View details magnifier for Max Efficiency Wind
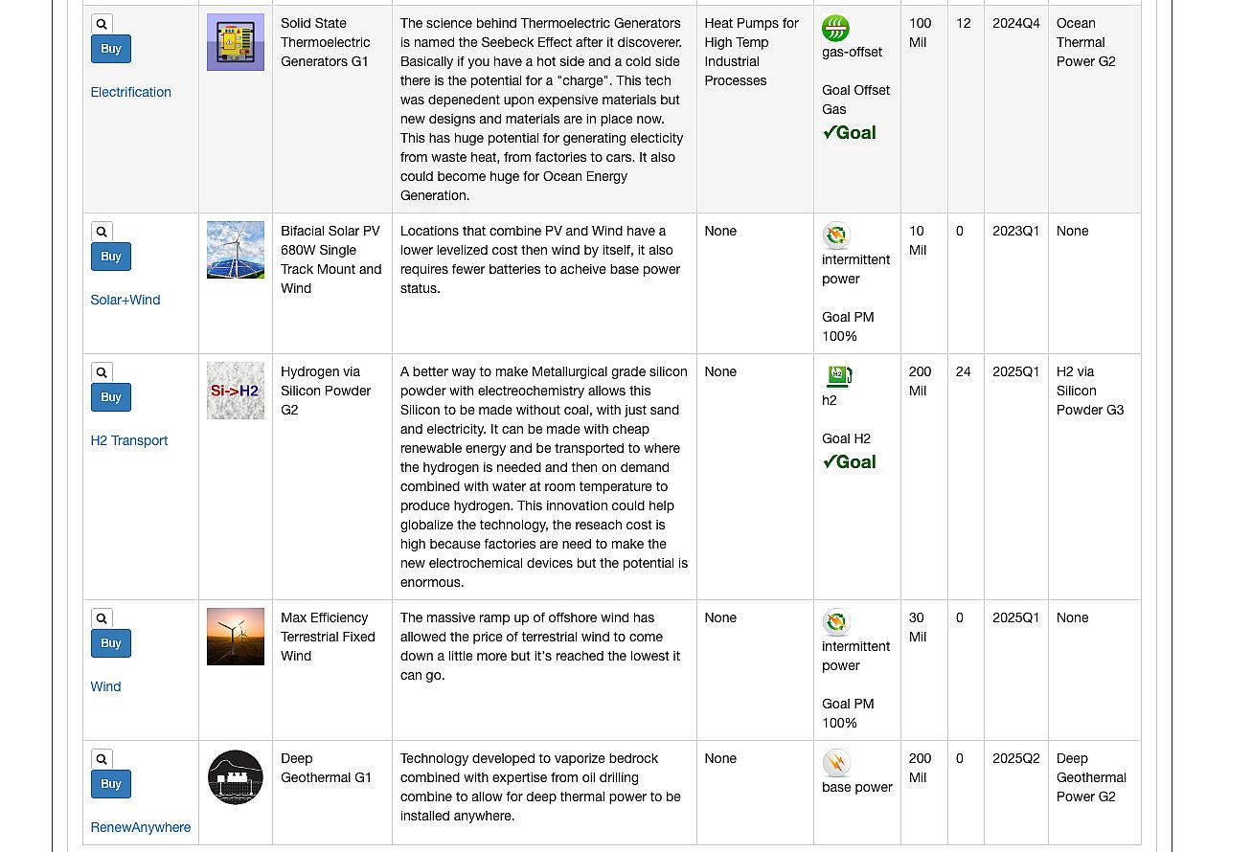 pyautogui.click(x=102, y=618)
